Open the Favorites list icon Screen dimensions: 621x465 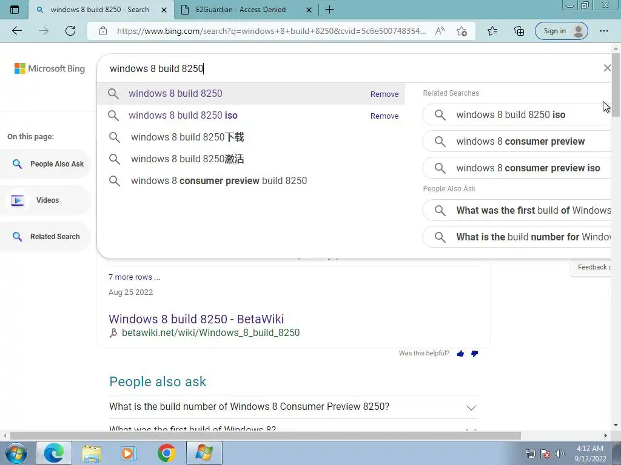click(492, 31)
